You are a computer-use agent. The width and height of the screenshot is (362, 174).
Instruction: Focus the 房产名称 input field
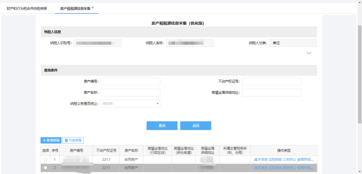[x=130, y=93]
